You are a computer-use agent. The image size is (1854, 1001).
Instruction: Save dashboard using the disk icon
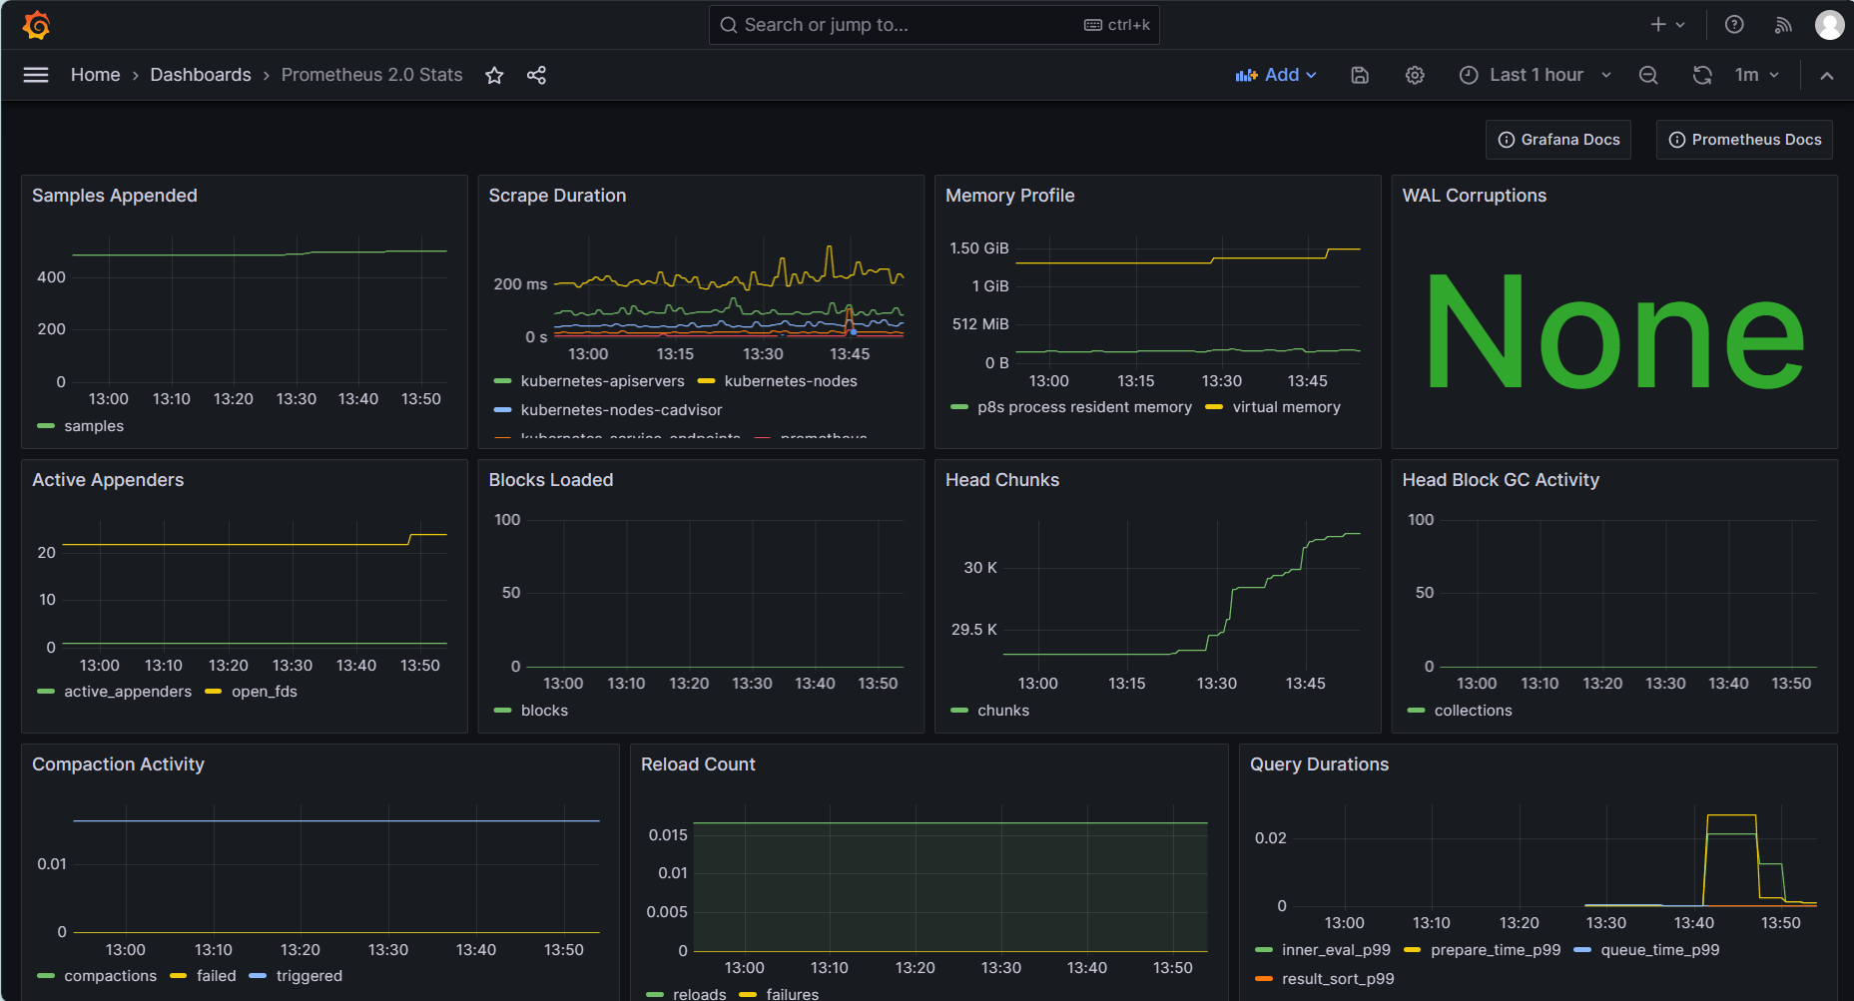pos(1360,75)
